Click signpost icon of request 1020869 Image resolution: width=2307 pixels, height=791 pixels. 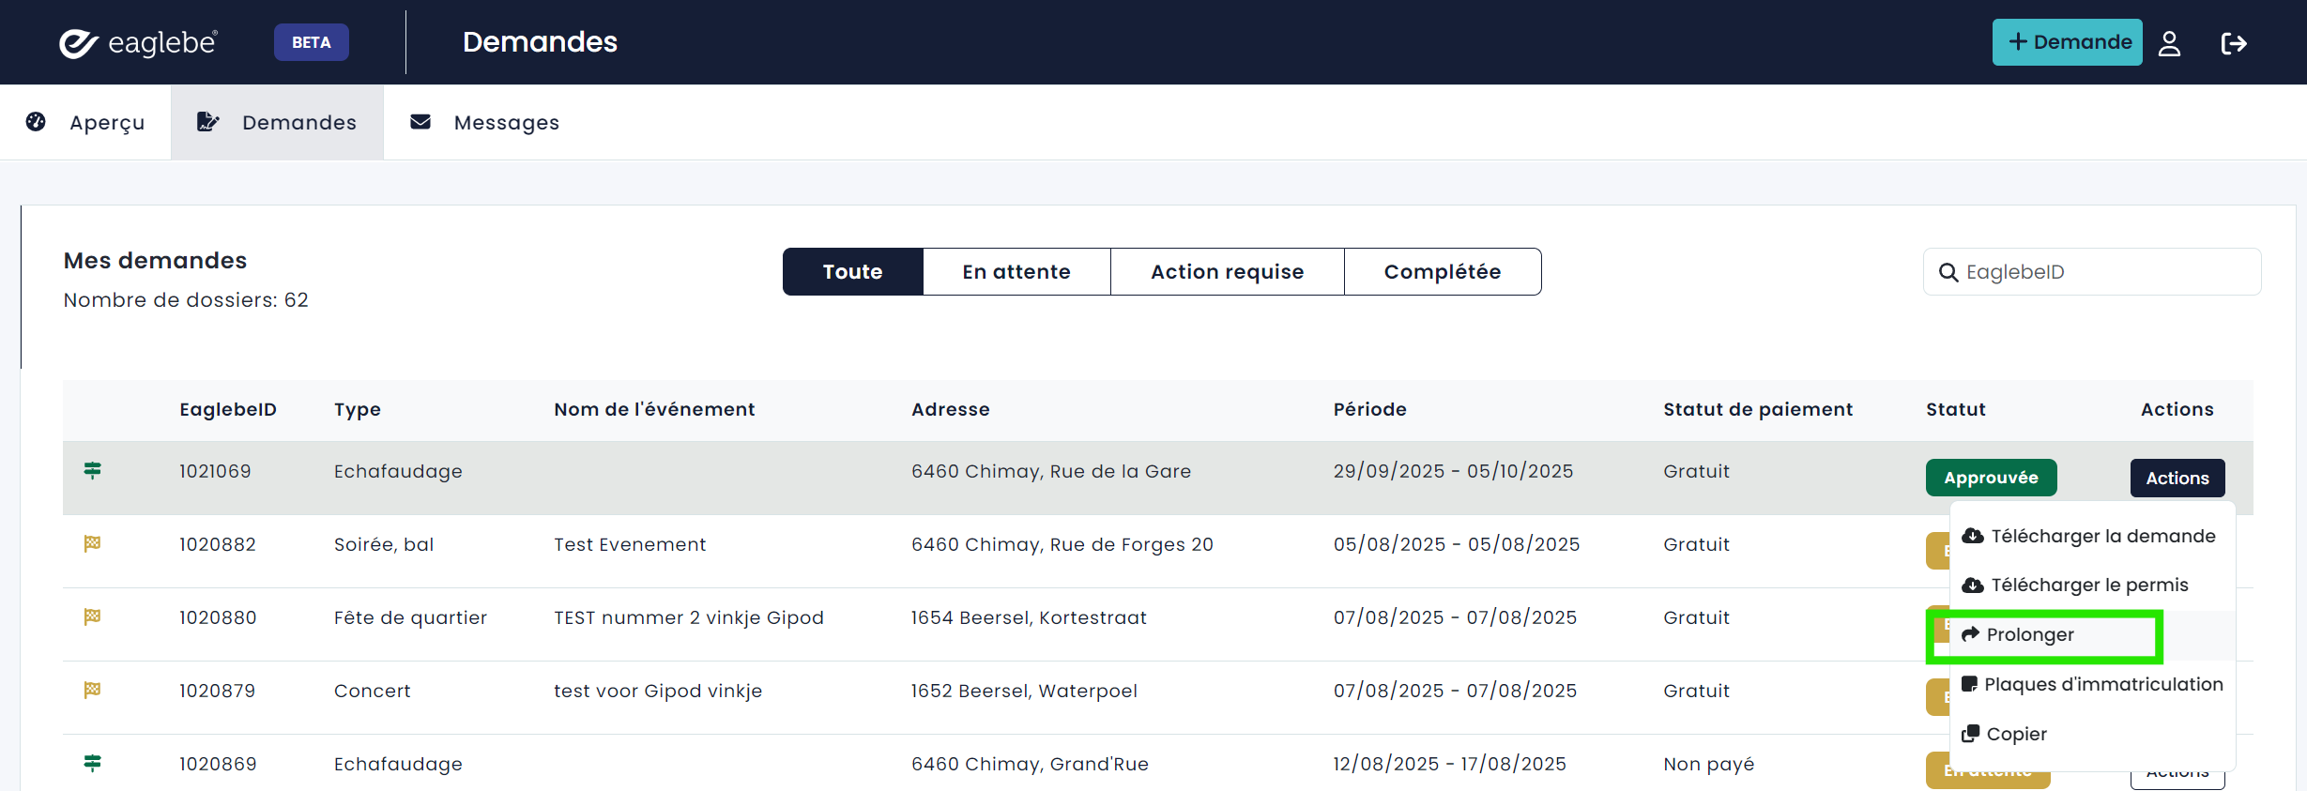tap(92, 763)
